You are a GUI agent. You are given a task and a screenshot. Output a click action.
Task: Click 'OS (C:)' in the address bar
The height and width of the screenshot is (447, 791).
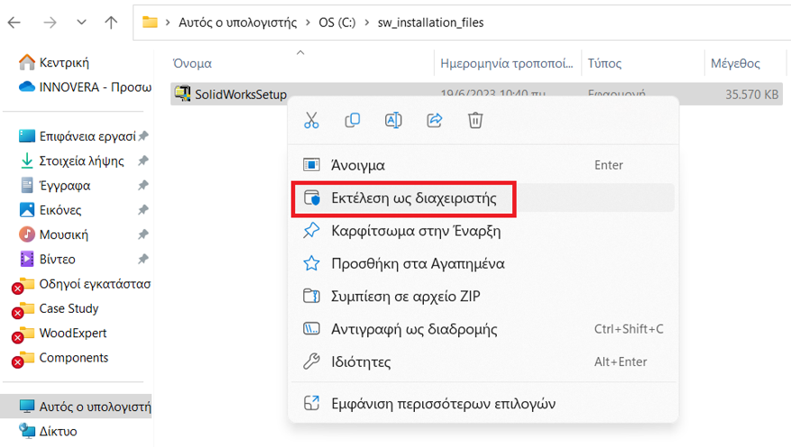(x=336, y=23)
